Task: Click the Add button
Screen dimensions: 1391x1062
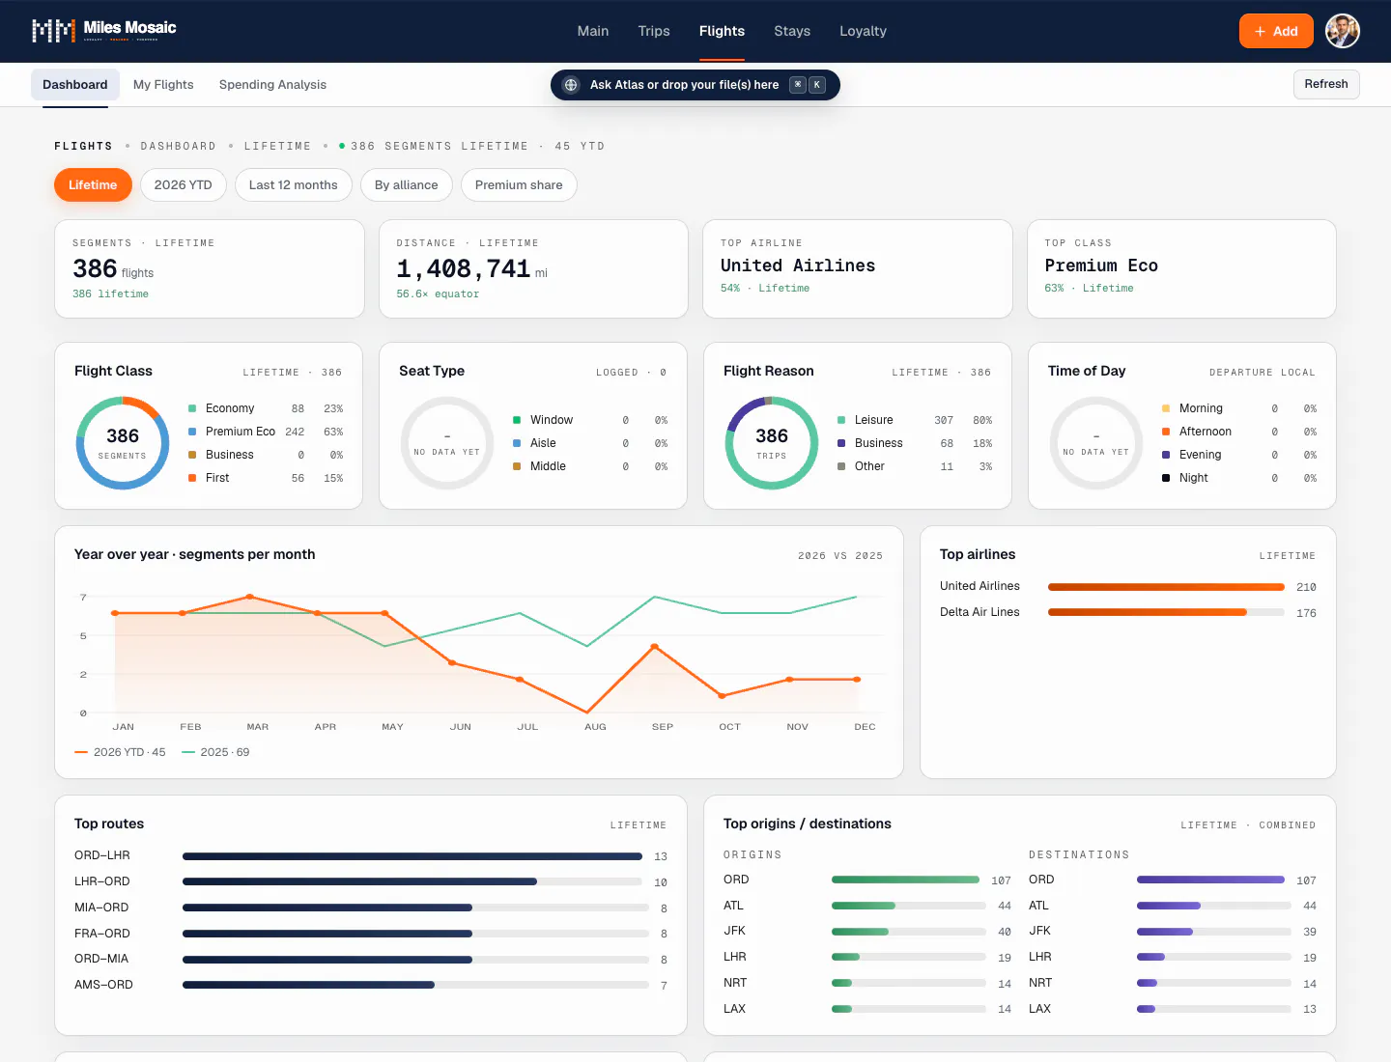Action: (1276, 31)
